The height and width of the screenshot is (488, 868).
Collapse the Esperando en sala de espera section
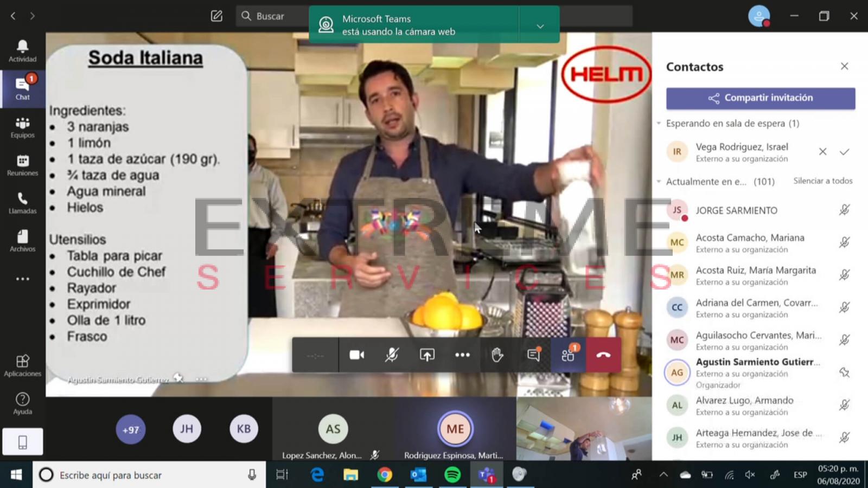point(659,124)
